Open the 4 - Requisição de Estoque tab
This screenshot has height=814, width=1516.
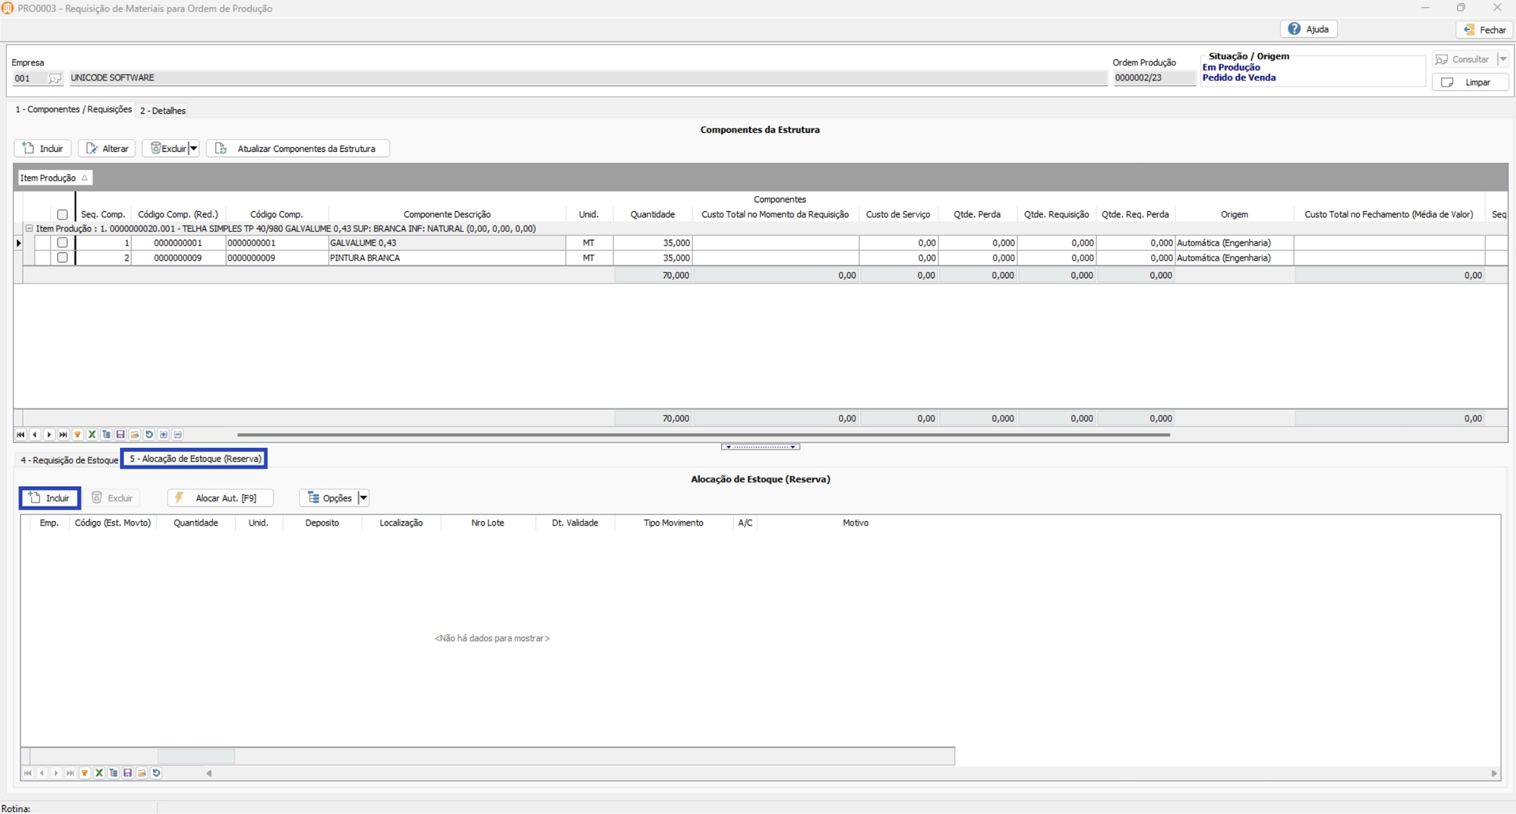tap(69, 460)
